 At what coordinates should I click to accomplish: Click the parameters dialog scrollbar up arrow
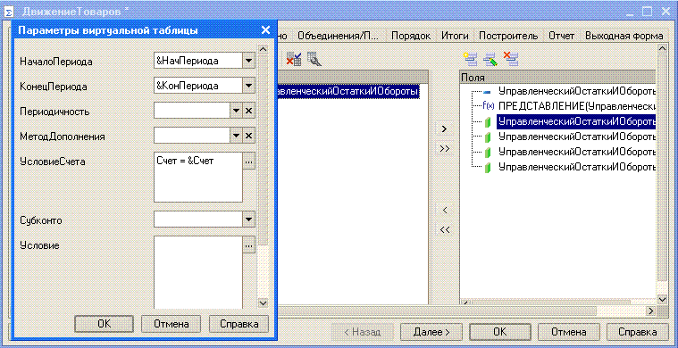[x=263, y=49]
